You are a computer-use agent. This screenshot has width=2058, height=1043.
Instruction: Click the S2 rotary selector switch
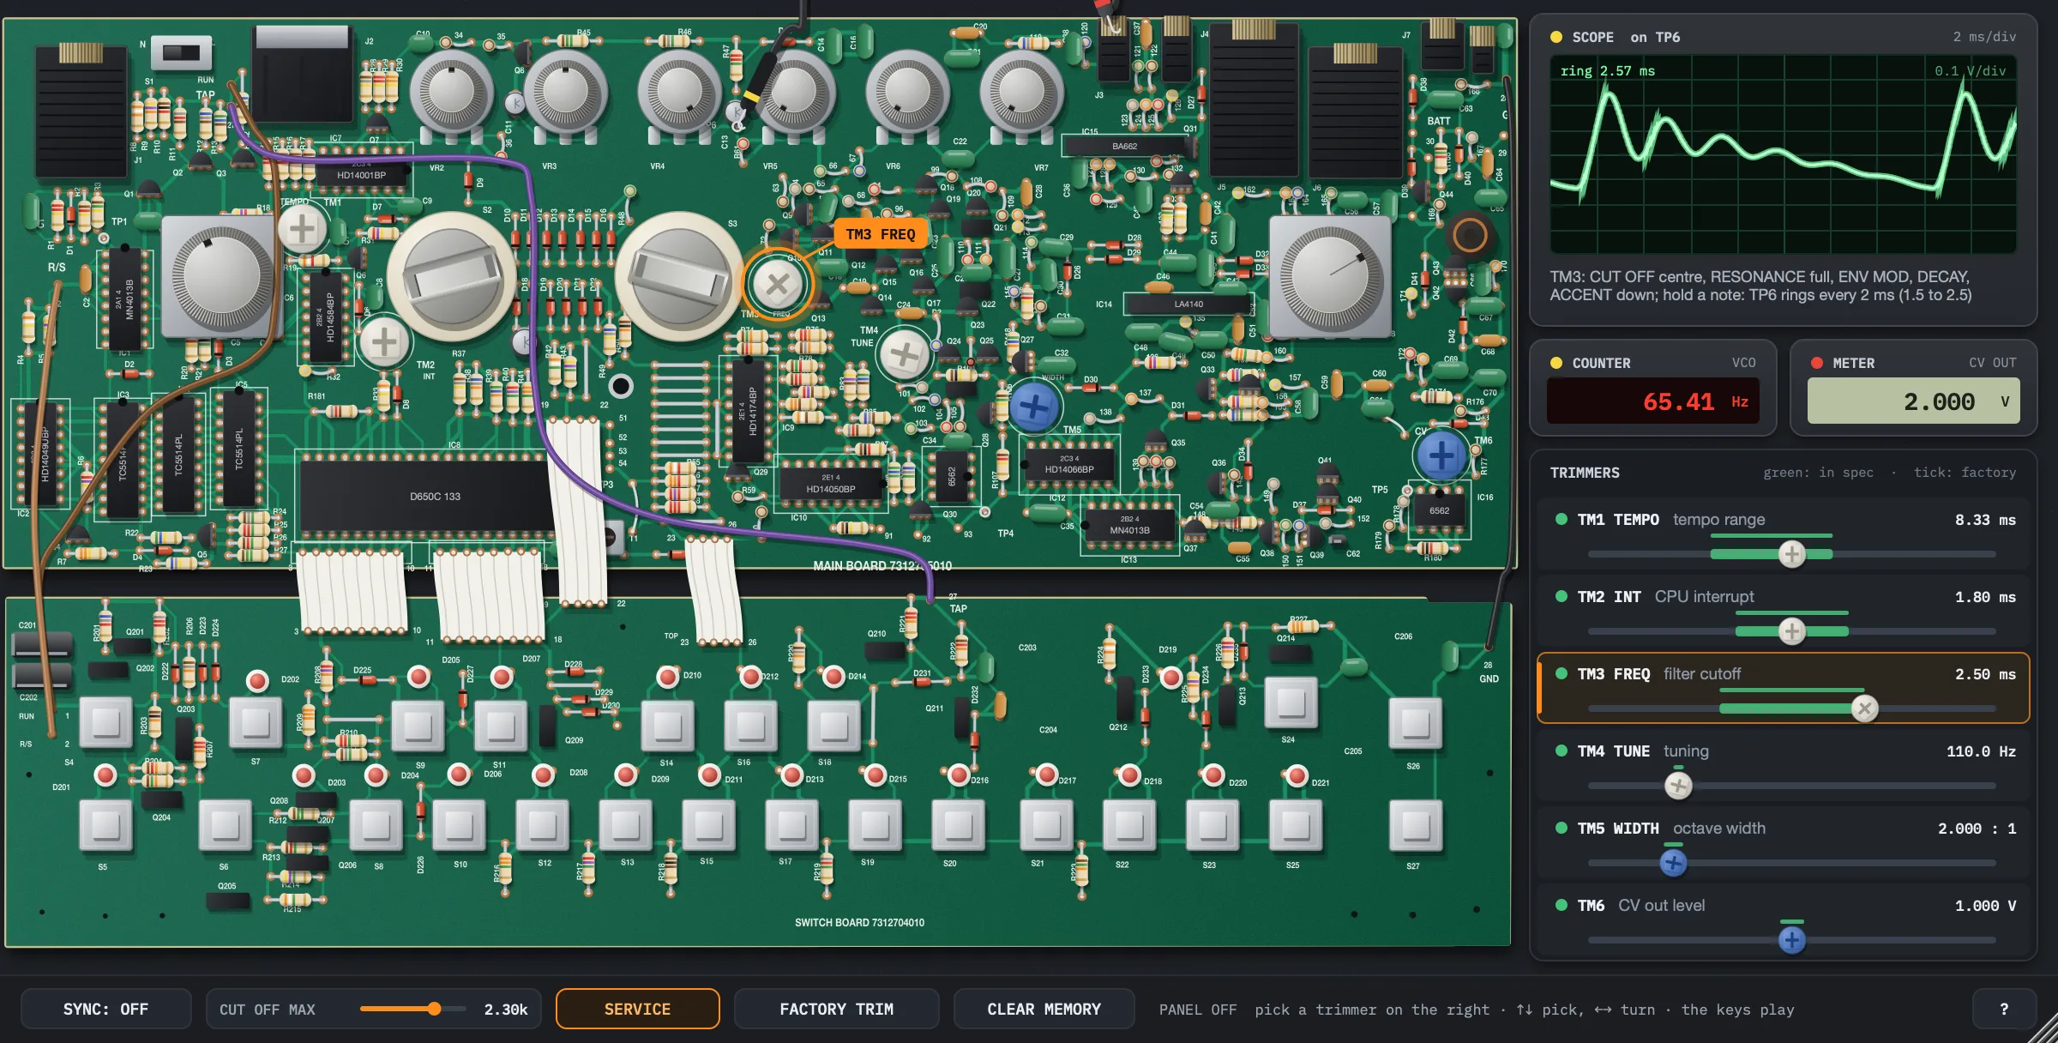pyautogui.click(x=451, y=277)
